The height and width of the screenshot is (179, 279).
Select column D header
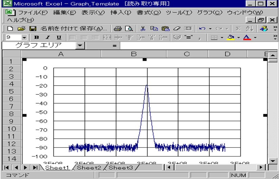pyautogui.click(x=227, y=54)
